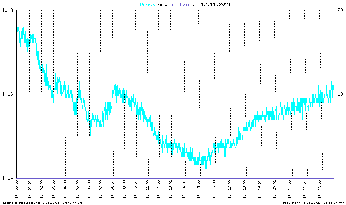The height and width of the screenshot is (205, 346).
Task: Click the time label '13. 08:01'
Action: click(x=113, y=189)
